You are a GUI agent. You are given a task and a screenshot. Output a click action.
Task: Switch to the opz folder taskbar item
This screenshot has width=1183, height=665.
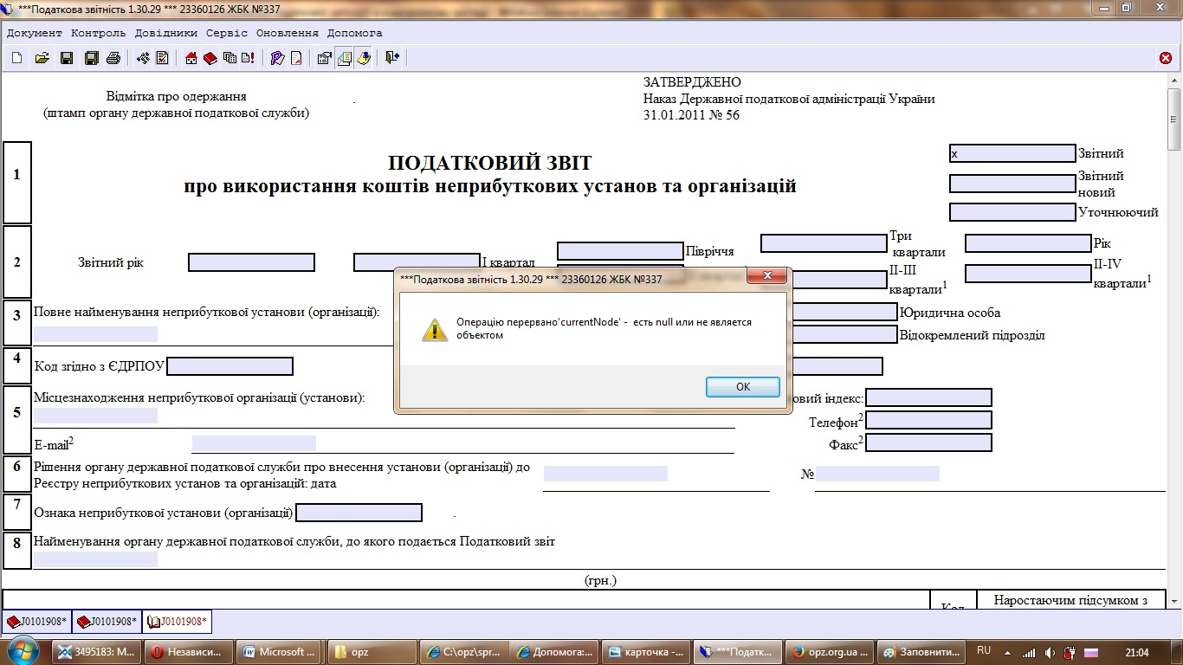pos(368,652)
